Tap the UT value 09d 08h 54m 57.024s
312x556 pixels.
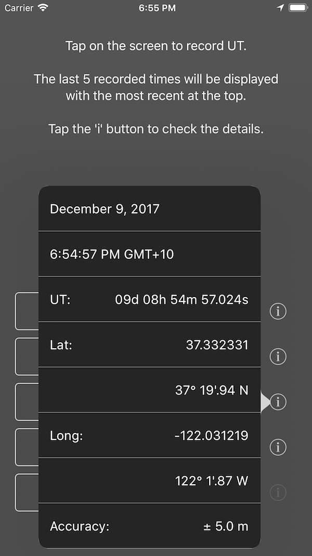point(181,300)
